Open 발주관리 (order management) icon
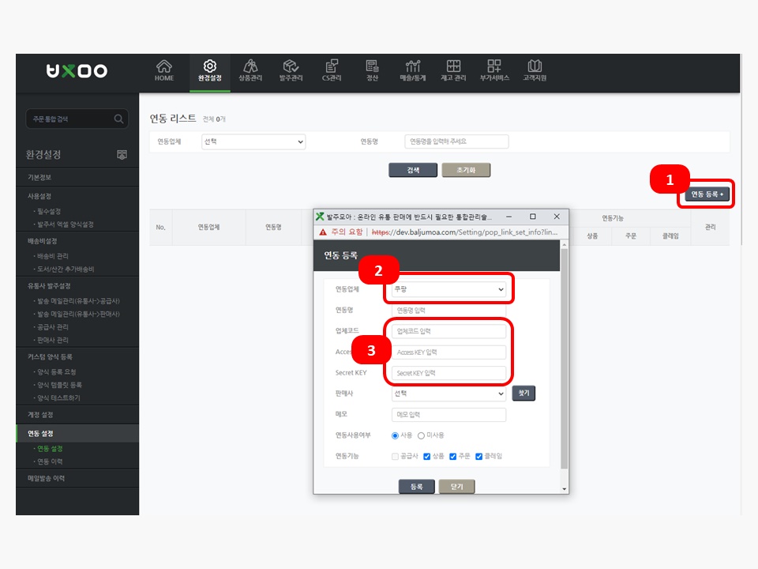Image resolution: width=758 pixels, height=569 pixels. [x=290, y=70]
